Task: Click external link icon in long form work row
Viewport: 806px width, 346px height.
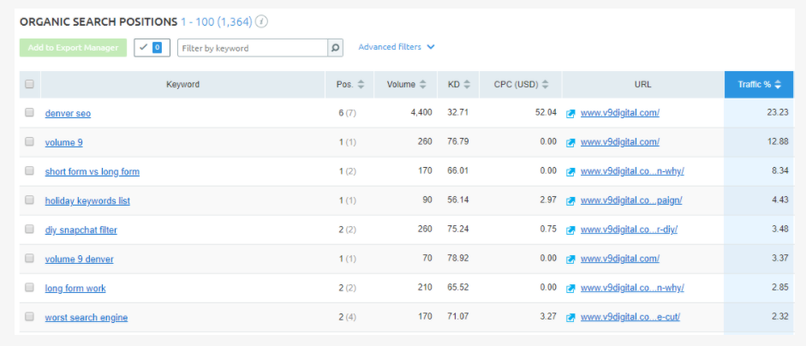Action: pyautogui.click(x=571, y=288)
